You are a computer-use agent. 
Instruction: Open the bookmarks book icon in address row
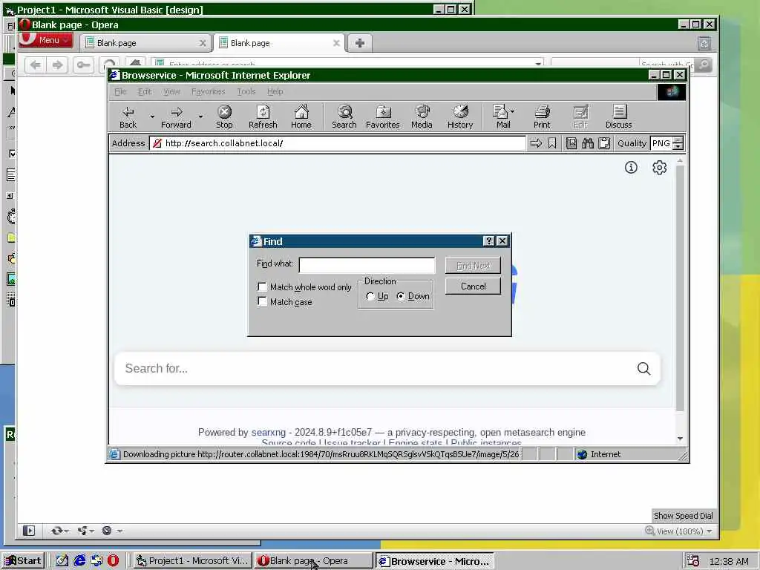(571, 143)
